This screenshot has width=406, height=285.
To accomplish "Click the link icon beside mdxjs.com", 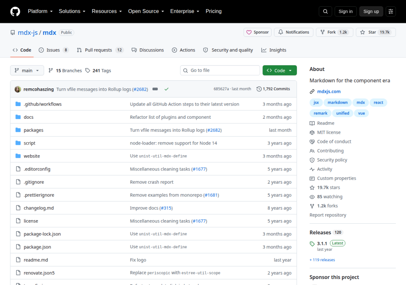I will pyautogui.click(x=312, y=91).
